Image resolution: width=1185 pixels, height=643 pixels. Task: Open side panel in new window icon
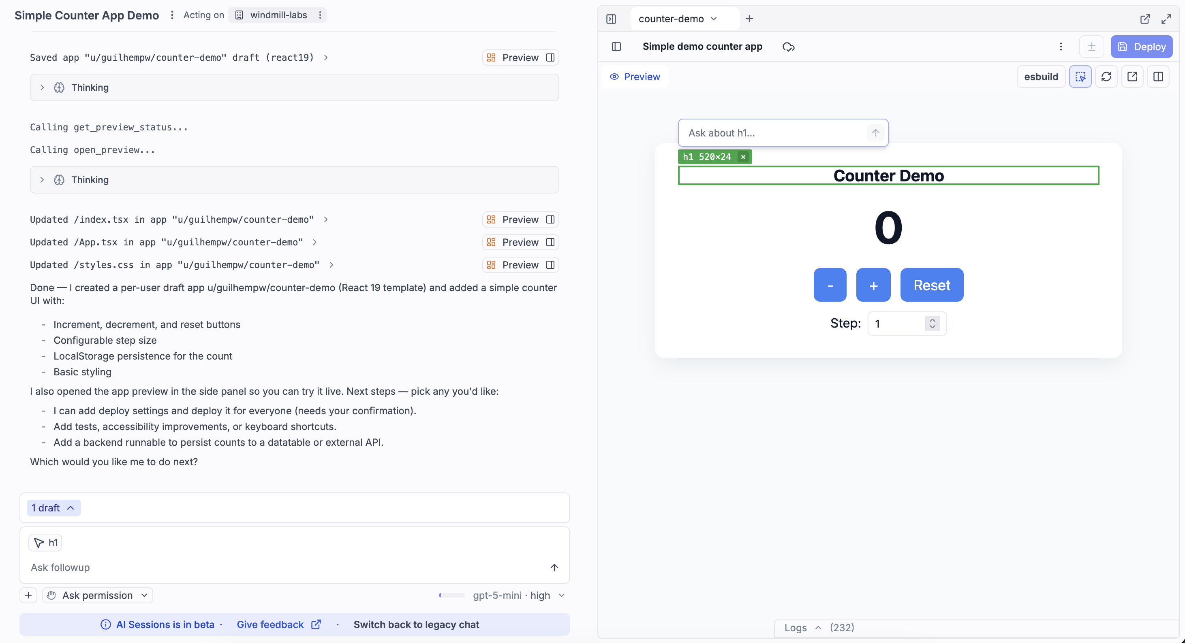(x=1145, y=19)
